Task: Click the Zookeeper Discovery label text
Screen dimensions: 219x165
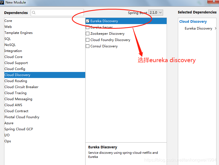Action: pos(107,34)
